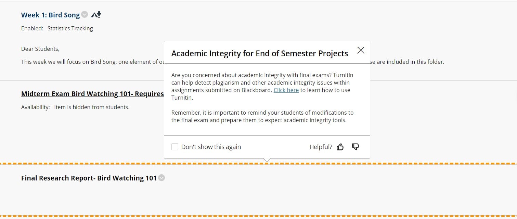
Task: Open Final Research Report- Bird Watching 101
Action: 89,178
